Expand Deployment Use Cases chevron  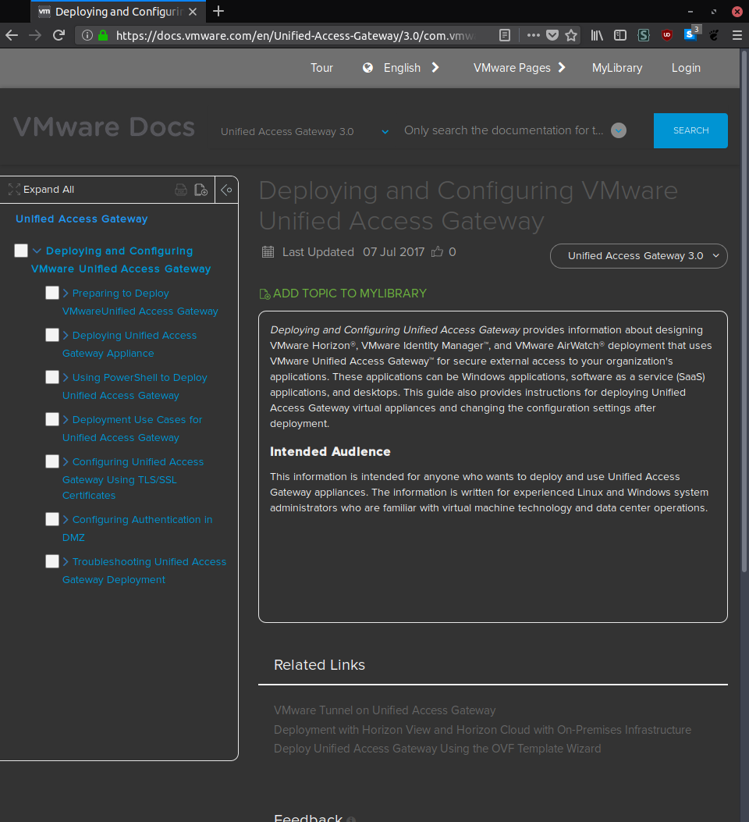(x=66, y=419)
